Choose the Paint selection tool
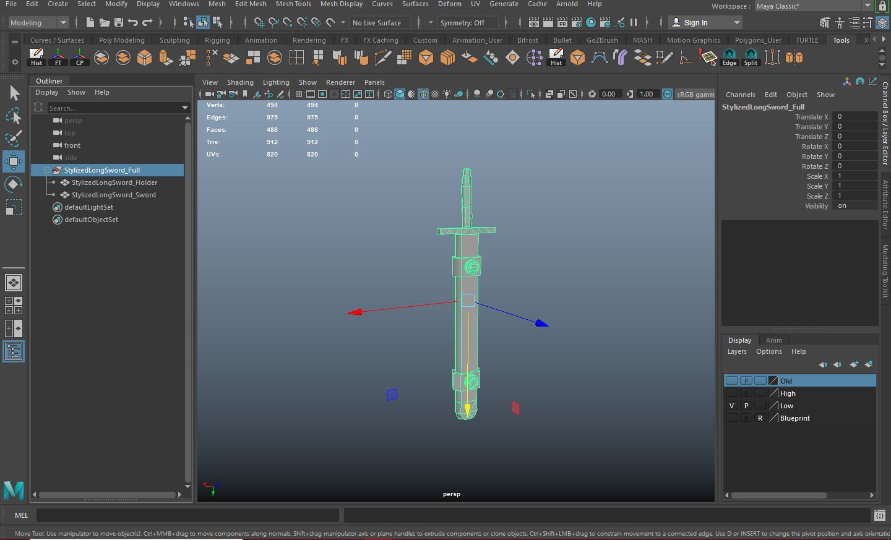The image size is (891, 540). [14, 139]
